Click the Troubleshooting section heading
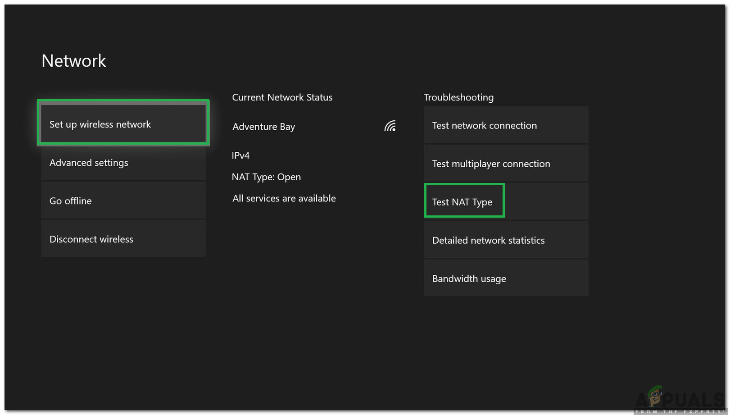The height and width of the screenshot is (415, 730). click(458, 97)
